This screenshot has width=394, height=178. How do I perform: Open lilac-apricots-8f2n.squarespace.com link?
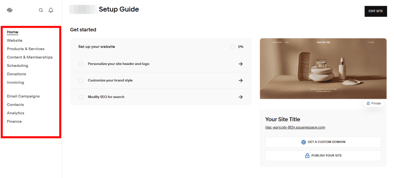(x=295, y=128)
